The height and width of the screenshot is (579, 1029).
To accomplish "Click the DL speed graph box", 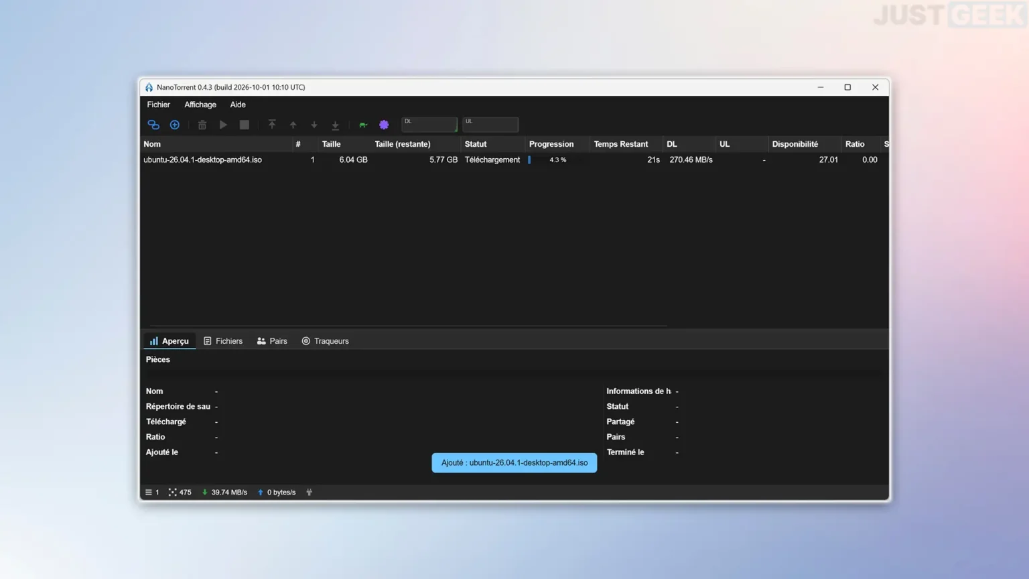I will click(x=429, y=124).
